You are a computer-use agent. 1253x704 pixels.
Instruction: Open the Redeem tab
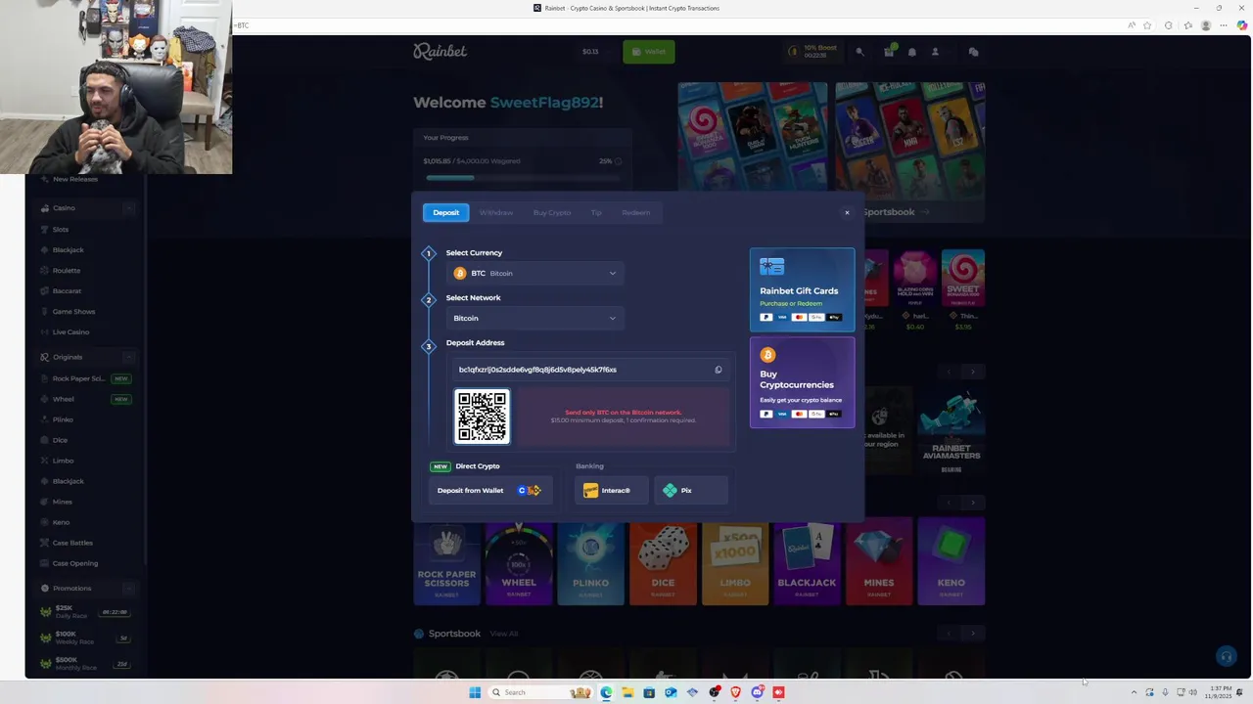pyautogui.click(x=635, y=212)
